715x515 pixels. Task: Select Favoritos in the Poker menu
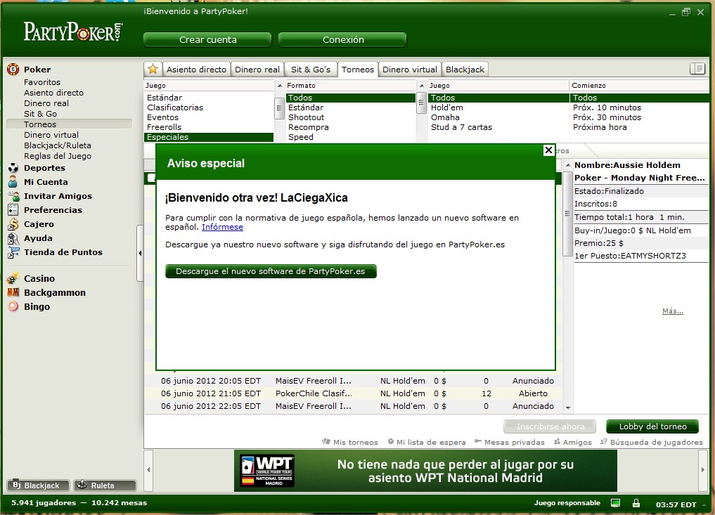42,82
